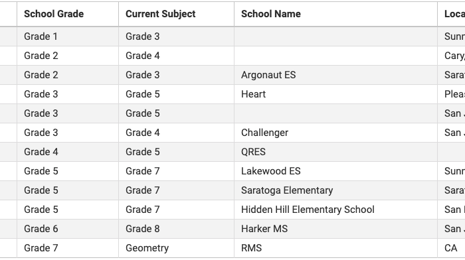
Task: Select the Grade 1 school grade cell
Action: tap(68, 36)
